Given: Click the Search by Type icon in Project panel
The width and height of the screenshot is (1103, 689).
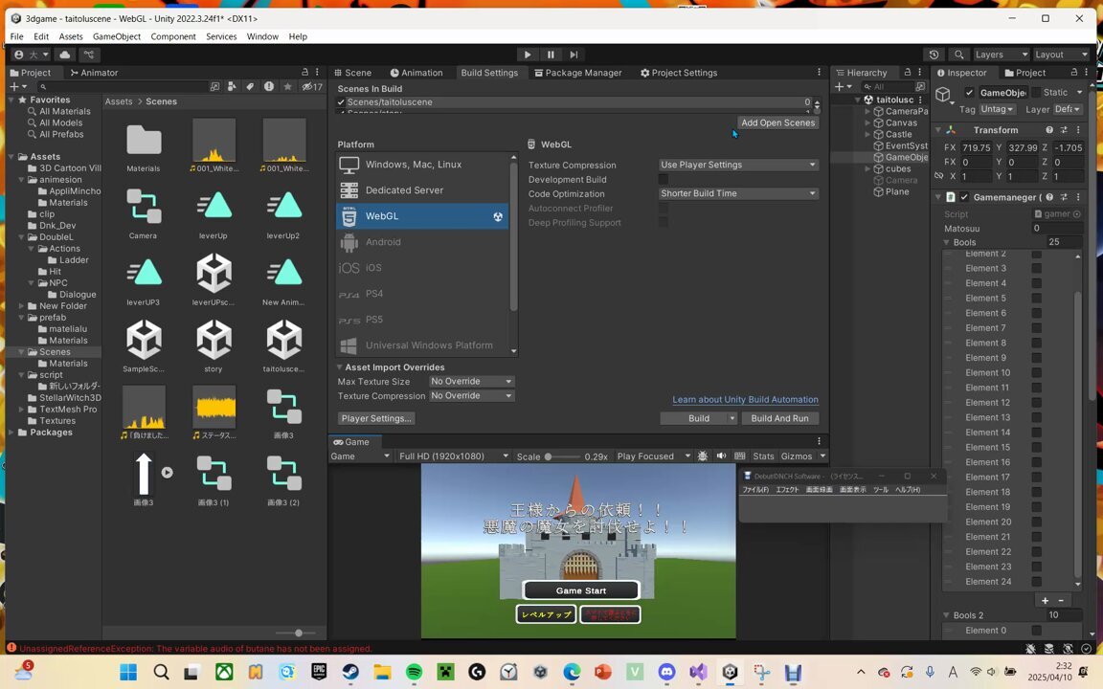Looking at the screenshot, I should tap(232, 86).
